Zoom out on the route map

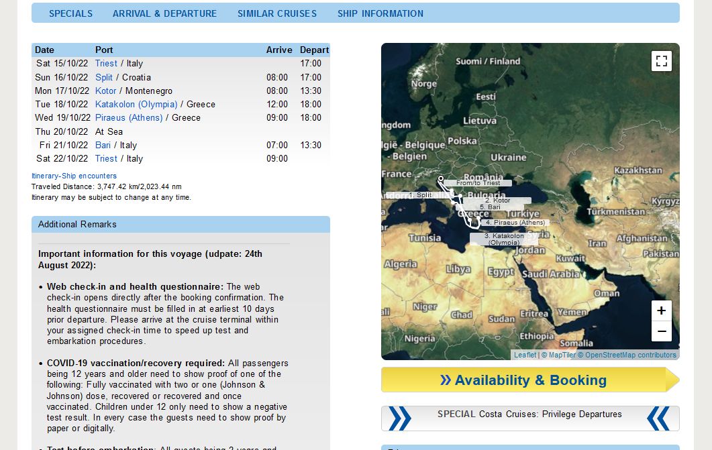[x=662, y=331]
